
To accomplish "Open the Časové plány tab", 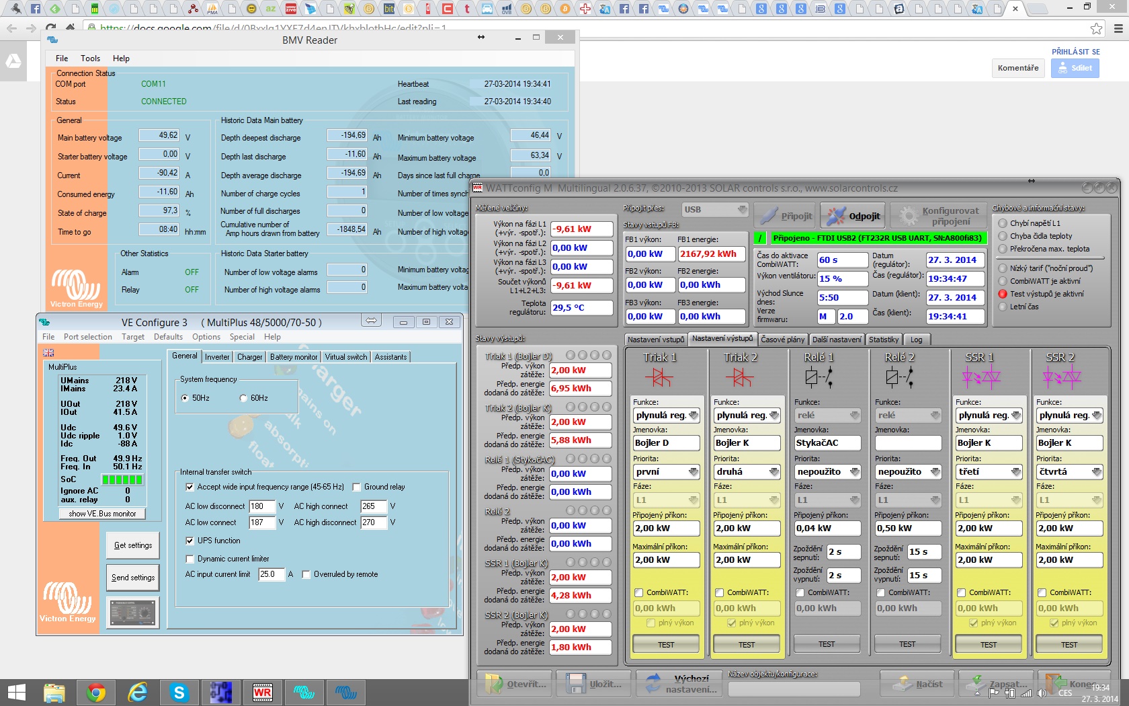I will pyautogui.click(x=783, y=340).
